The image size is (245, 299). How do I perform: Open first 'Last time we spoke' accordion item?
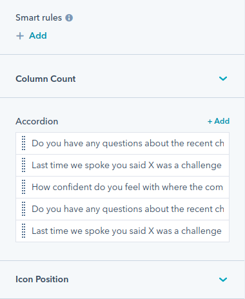pos(122,165)
